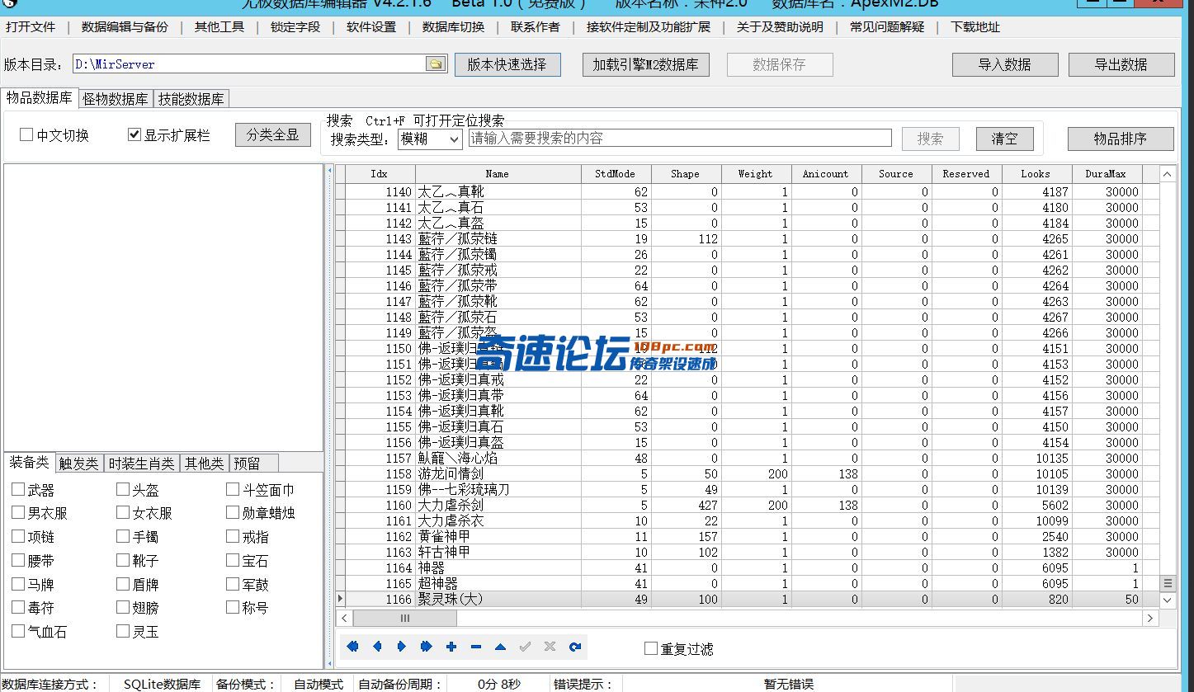This screenshot has width=1194, height=692.
Task: Click the grid options icon above scrollbar arrow
Action: (x=1167, y=583)
